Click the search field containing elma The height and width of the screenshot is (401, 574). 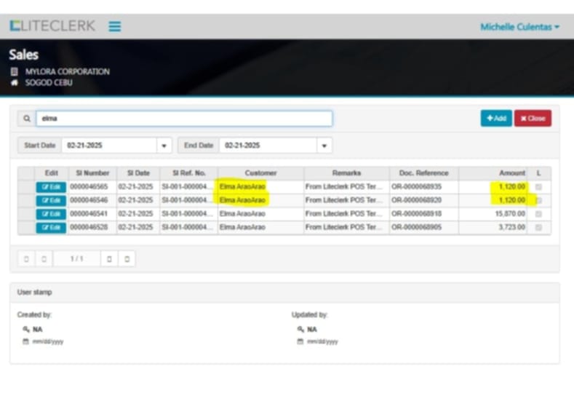184,119
